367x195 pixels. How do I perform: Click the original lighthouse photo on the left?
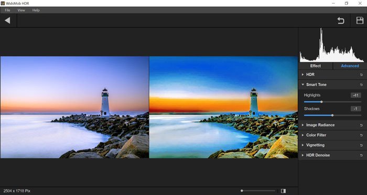[x=74, y=107]
